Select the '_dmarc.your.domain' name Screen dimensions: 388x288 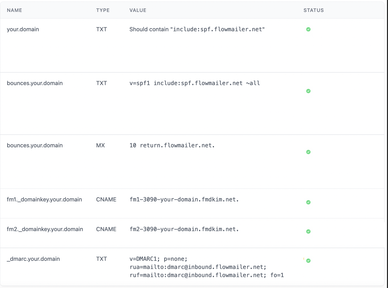(33, 259)
